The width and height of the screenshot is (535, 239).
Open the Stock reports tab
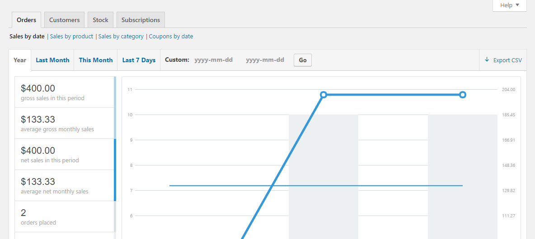(100, 20)
